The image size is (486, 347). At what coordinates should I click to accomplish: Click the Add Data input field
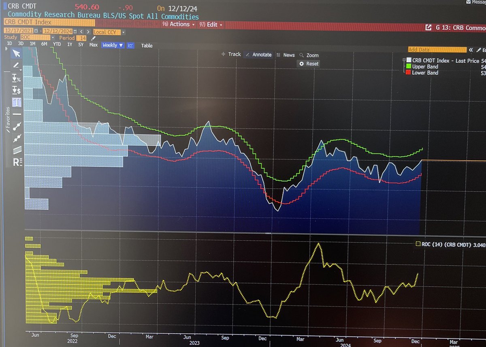click(437, 49)
